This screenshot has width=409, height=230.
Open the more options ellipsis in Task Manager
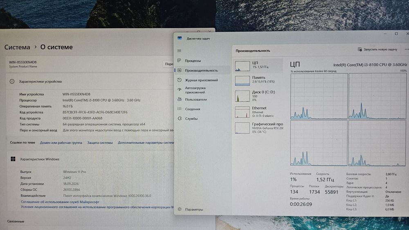407,49
